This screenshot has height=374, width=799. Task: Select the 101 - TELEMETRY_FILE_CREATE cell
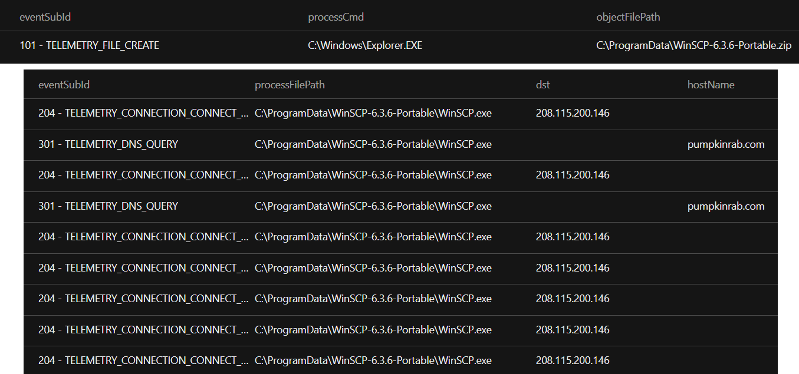pyautogui.click(x=90, y=45)
